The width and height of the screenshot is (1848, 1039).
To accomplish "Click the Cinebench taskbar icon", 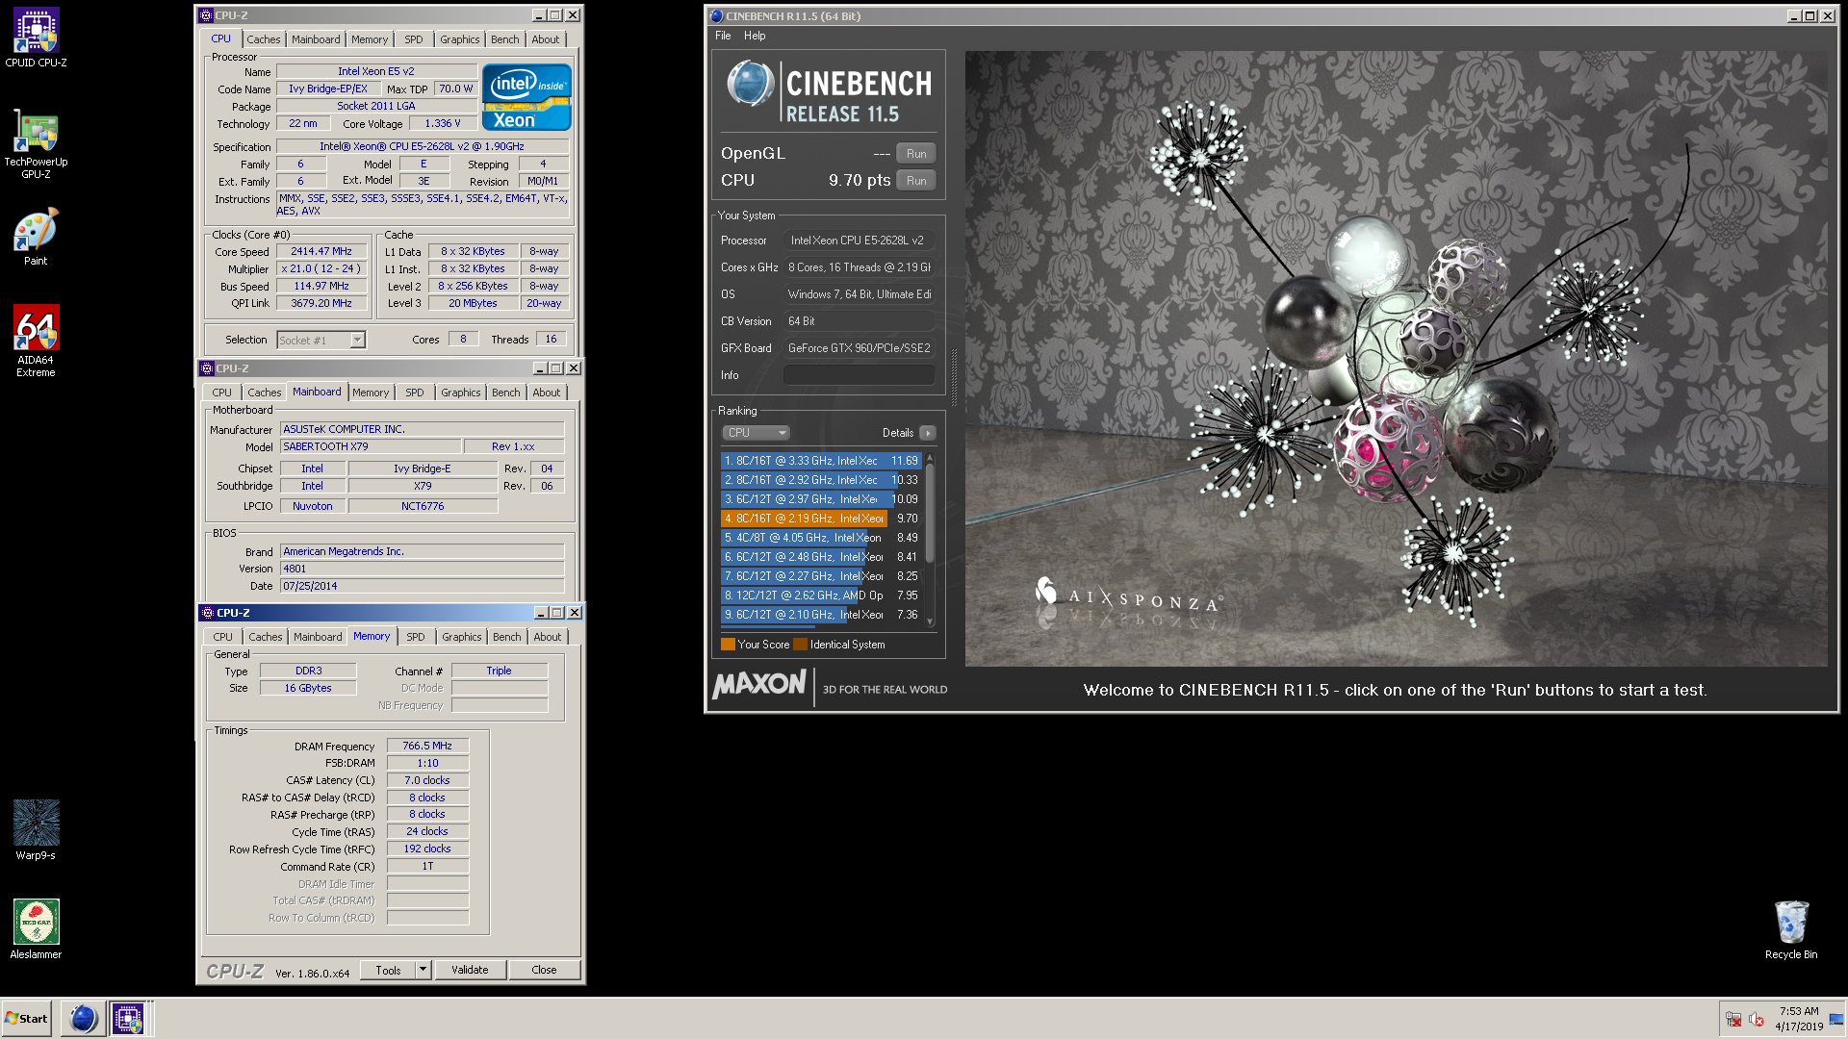I will click(84, 1018).
